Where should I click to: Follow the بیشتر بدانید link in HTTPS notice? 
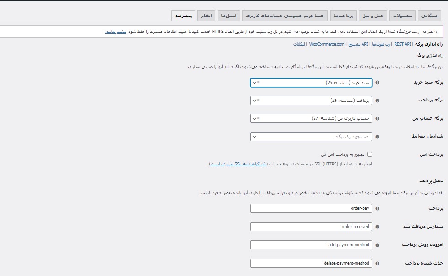click(x=115, y=32)
